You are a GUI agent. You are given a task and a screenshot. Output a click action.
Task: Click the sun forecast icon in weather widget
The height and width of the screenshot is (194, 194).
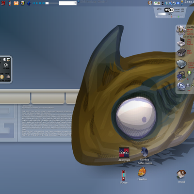2,77
